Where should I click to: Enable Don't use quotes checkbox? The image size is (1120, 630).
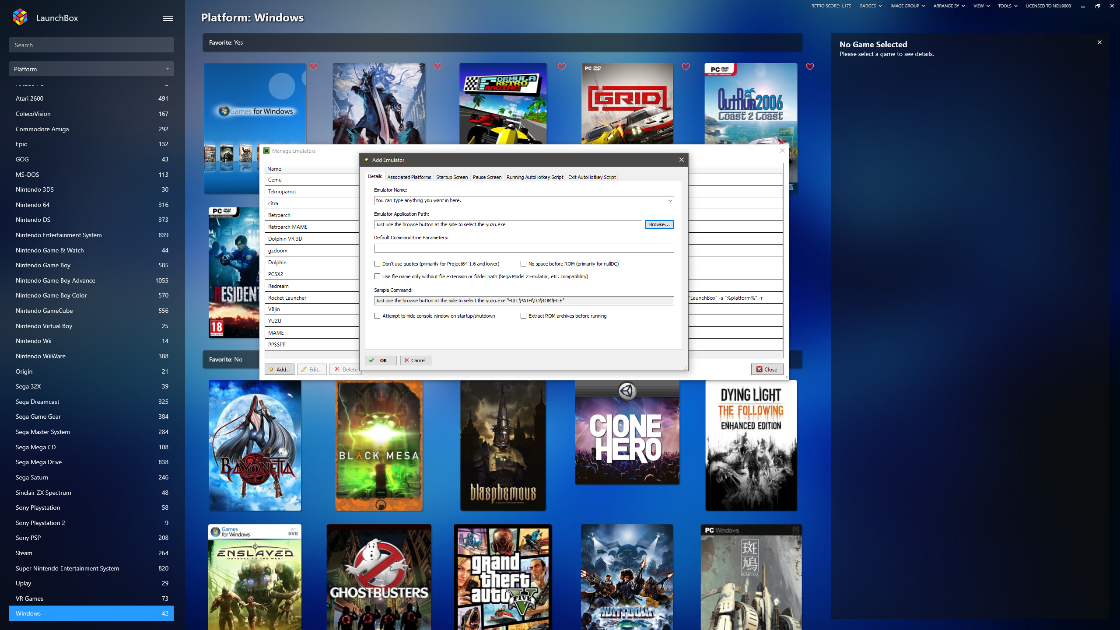[377, 264]
